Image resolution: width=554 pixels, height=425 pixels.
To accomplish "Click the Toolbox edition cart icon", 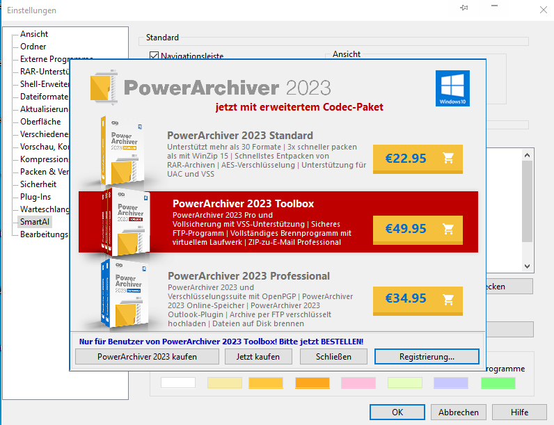I will [448, 229].
